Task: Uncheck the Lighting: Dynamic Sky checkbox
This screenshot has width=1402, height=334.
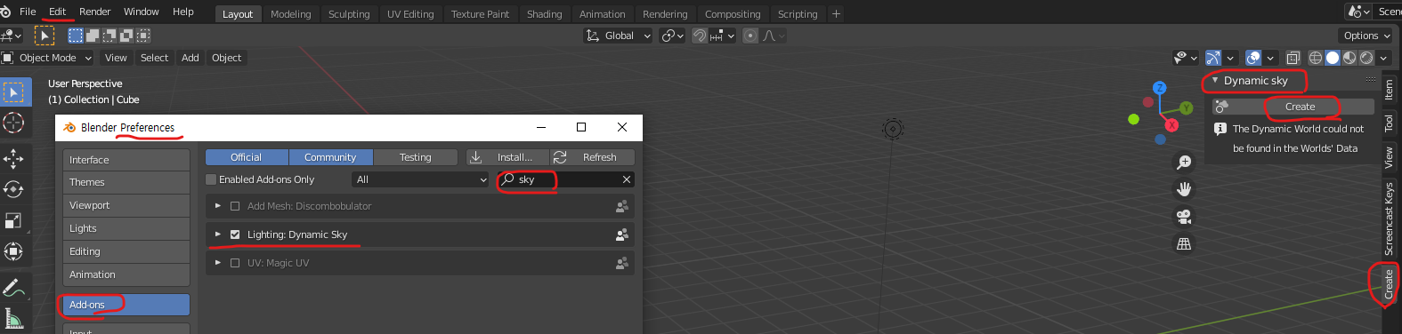Action: (235, 235)
